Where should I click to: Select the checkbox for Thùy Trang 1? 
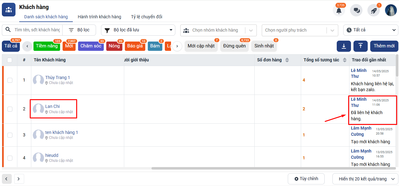click(10, 80)
